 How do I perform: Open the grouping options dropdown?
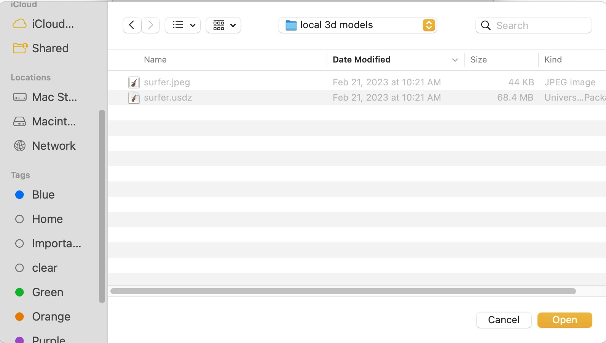coord(223,25)
